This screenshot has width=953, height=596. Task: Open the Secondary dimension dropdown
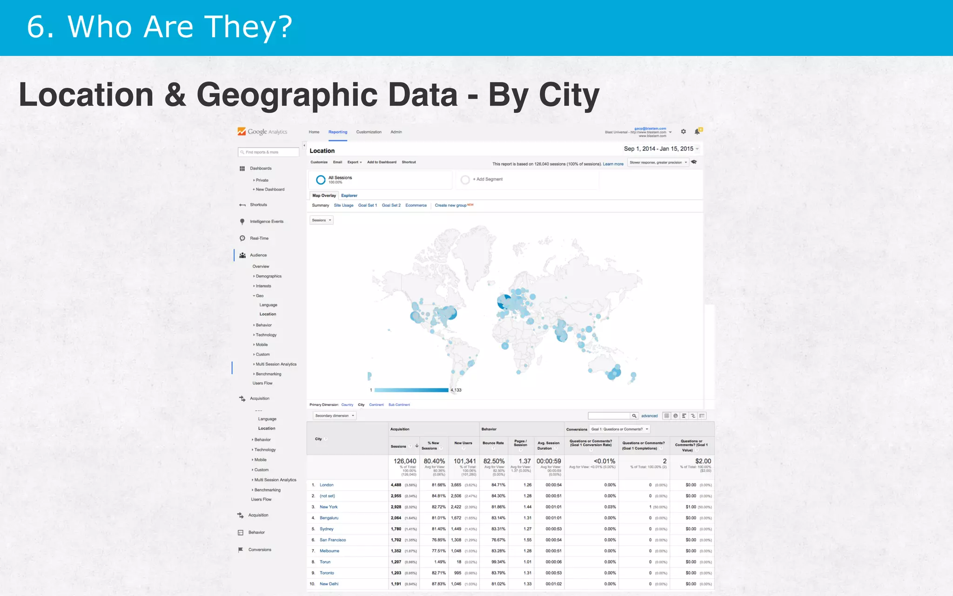(334, 416)
